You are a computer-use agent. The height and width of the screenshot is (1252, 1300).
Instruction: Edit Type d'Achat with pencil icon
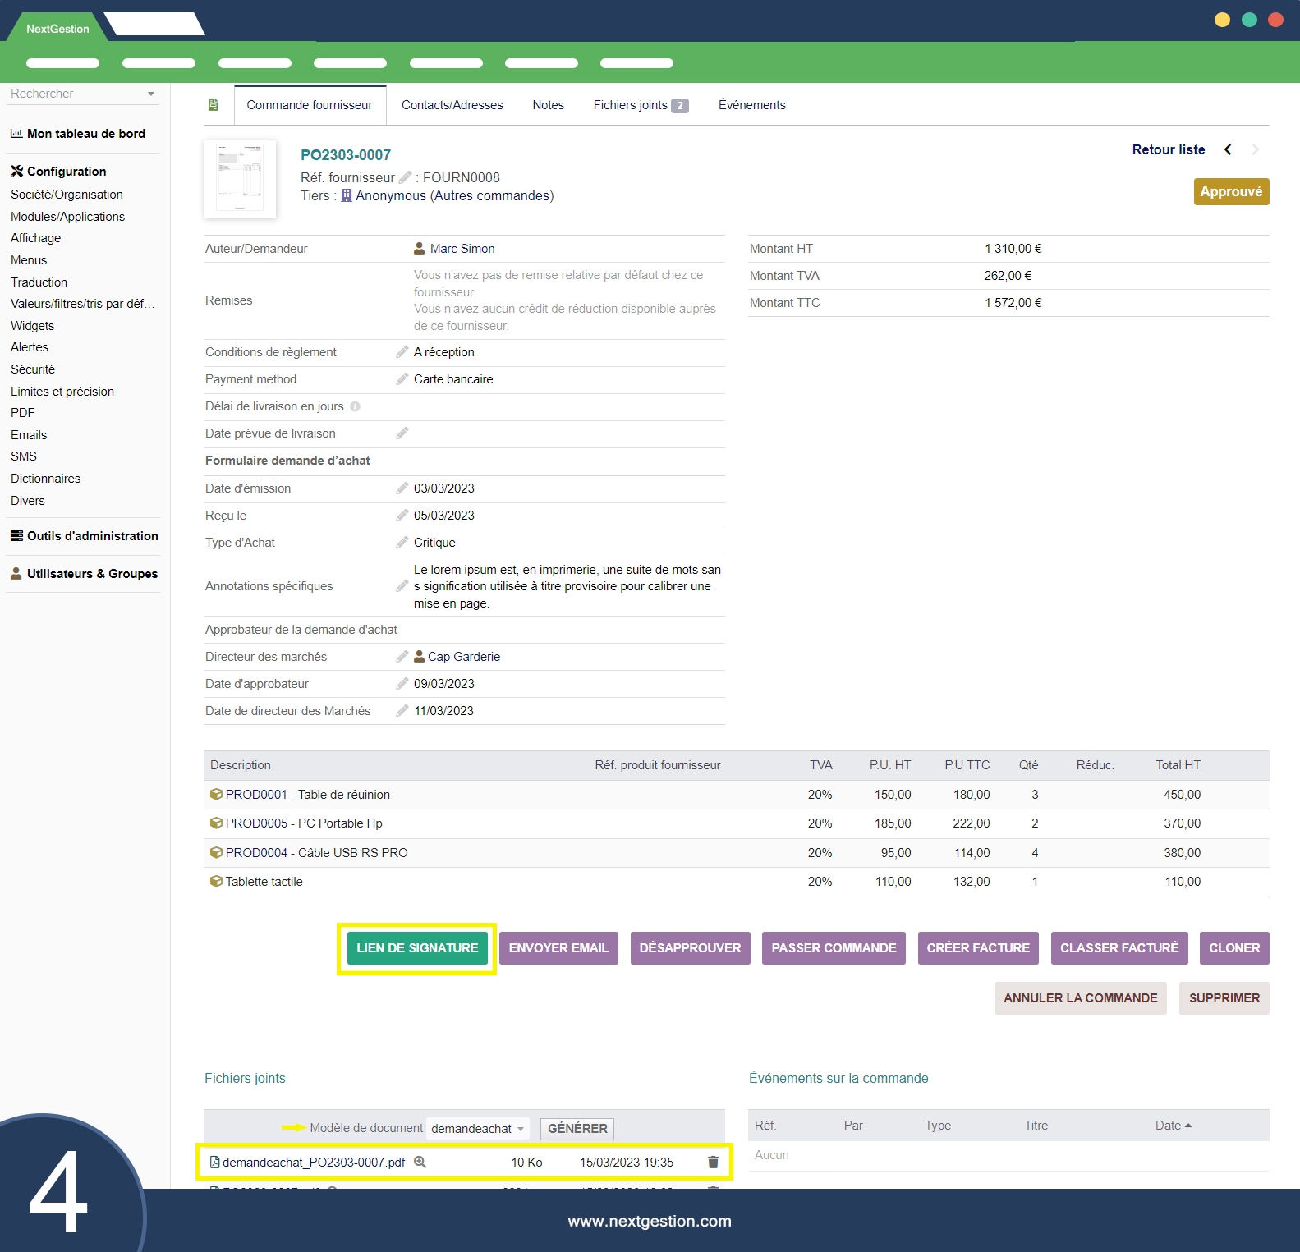point(402,543)
